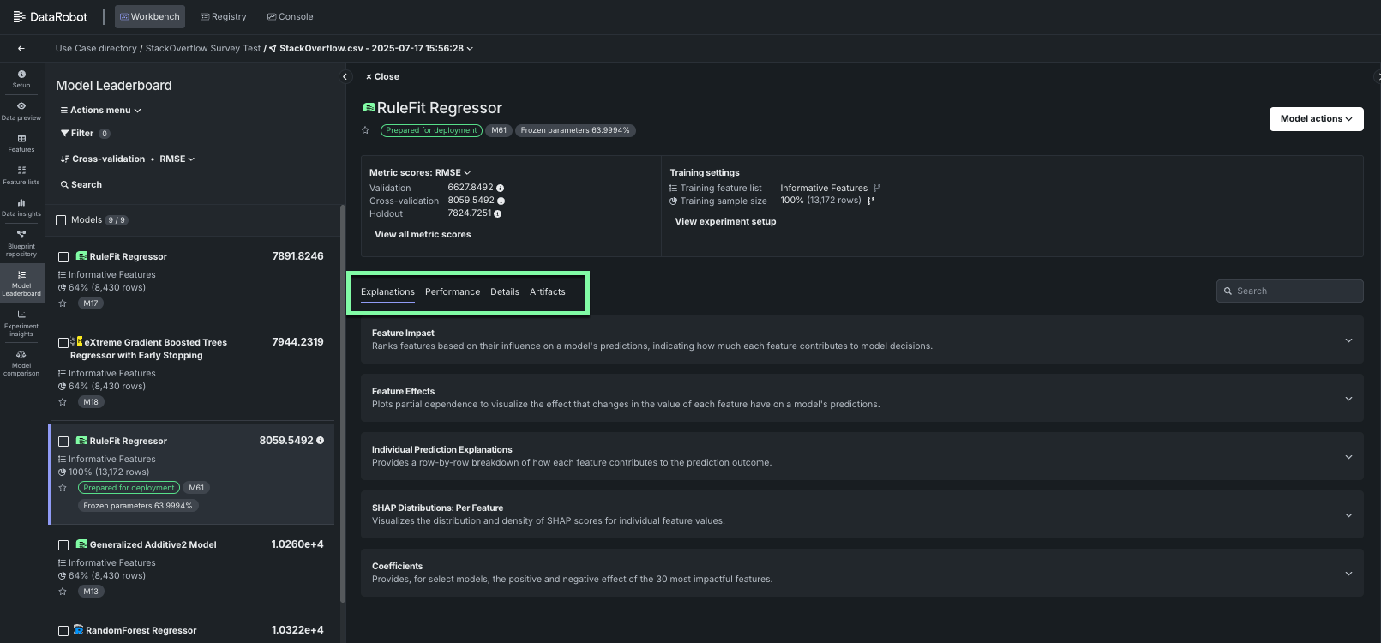Star the RuleFit Regressor M17 model
The width and height of the screenshot is (1381, 643).
pyautogui.click(x=63, y=303)
